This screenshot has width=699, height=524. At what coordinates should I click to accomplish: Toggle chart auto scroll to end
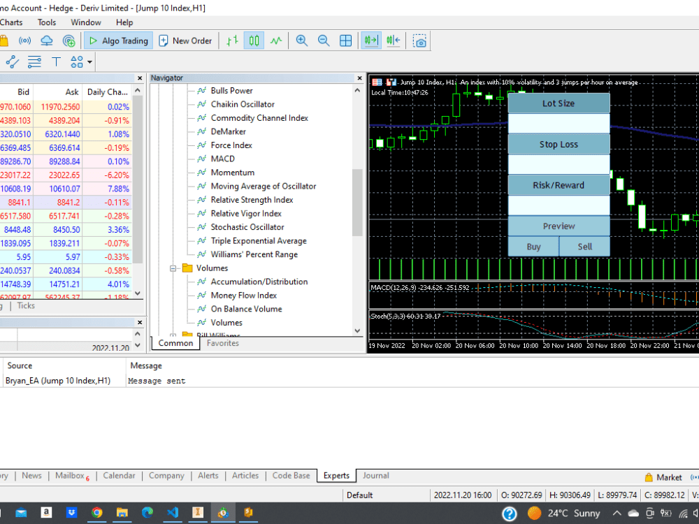click(x=371, y=41)
